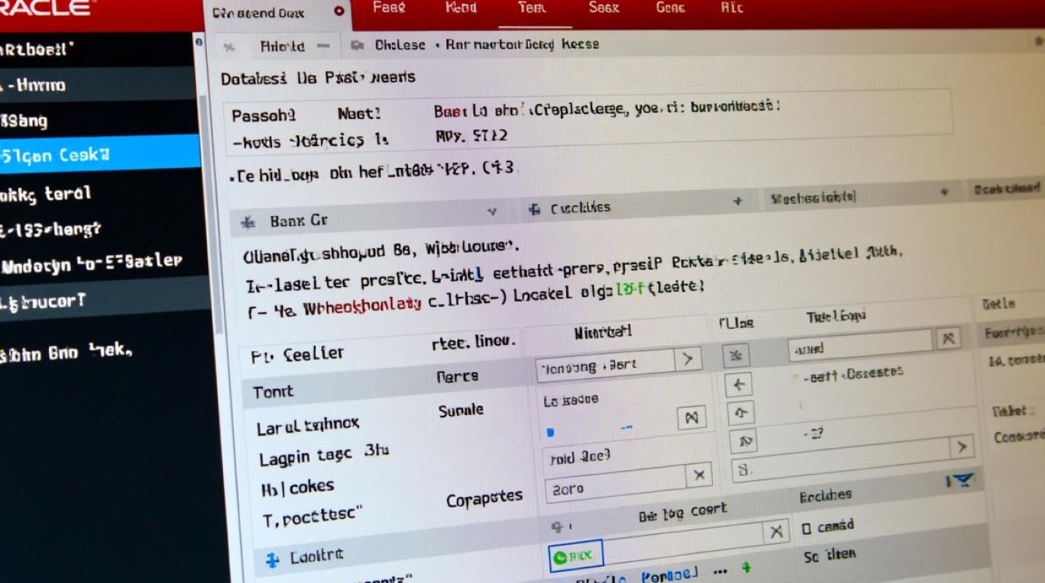
Task: Click the blue anchor icon beside the bottom row label
Action: (273, 555)
